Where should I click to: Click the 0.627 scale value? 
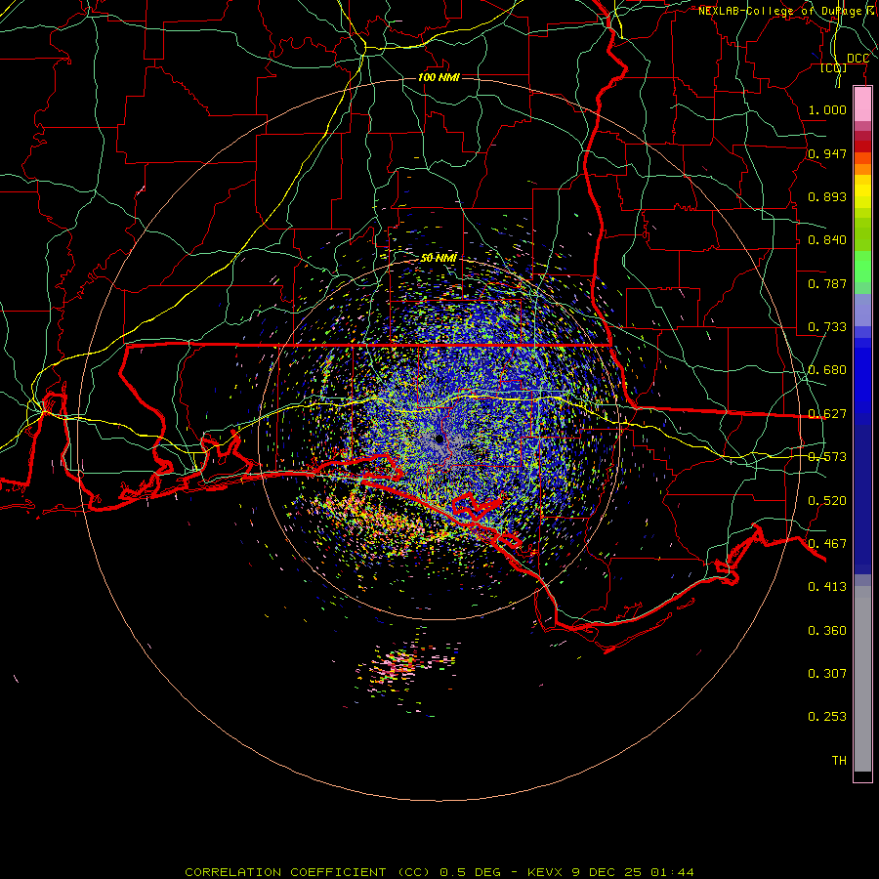pos(827,414)
